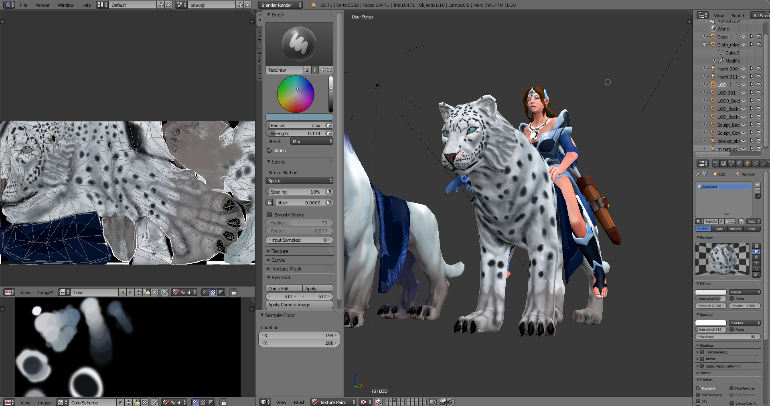Click the Blender logo in info bar

tap(313, 5)
